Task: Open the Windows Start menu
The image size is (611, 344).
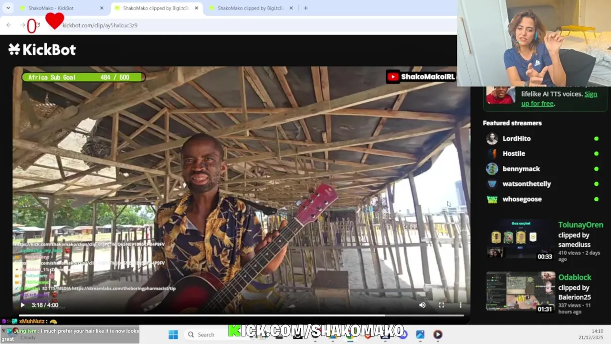Action: [173, 334]
